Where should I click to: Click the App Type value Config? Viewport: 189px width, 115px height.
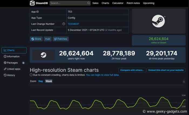pos(71,18)
